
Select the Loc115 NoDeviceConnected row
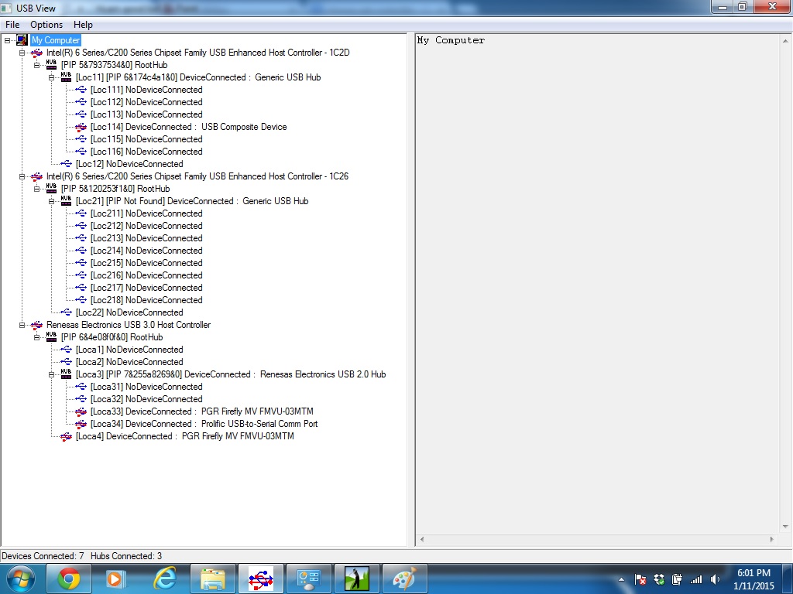click(146, 139)
